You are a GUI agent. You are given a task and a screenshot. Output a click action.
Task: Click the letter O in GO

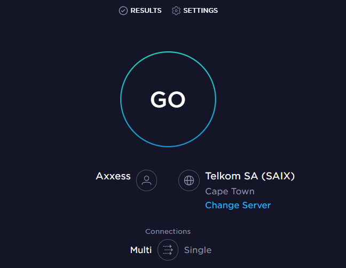(x=177, y=100)
